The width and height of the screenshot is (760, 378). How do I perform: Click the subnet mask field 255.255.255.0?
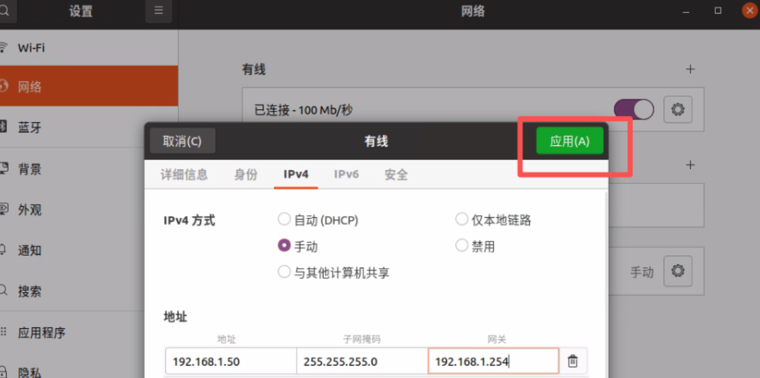[362, 361]
